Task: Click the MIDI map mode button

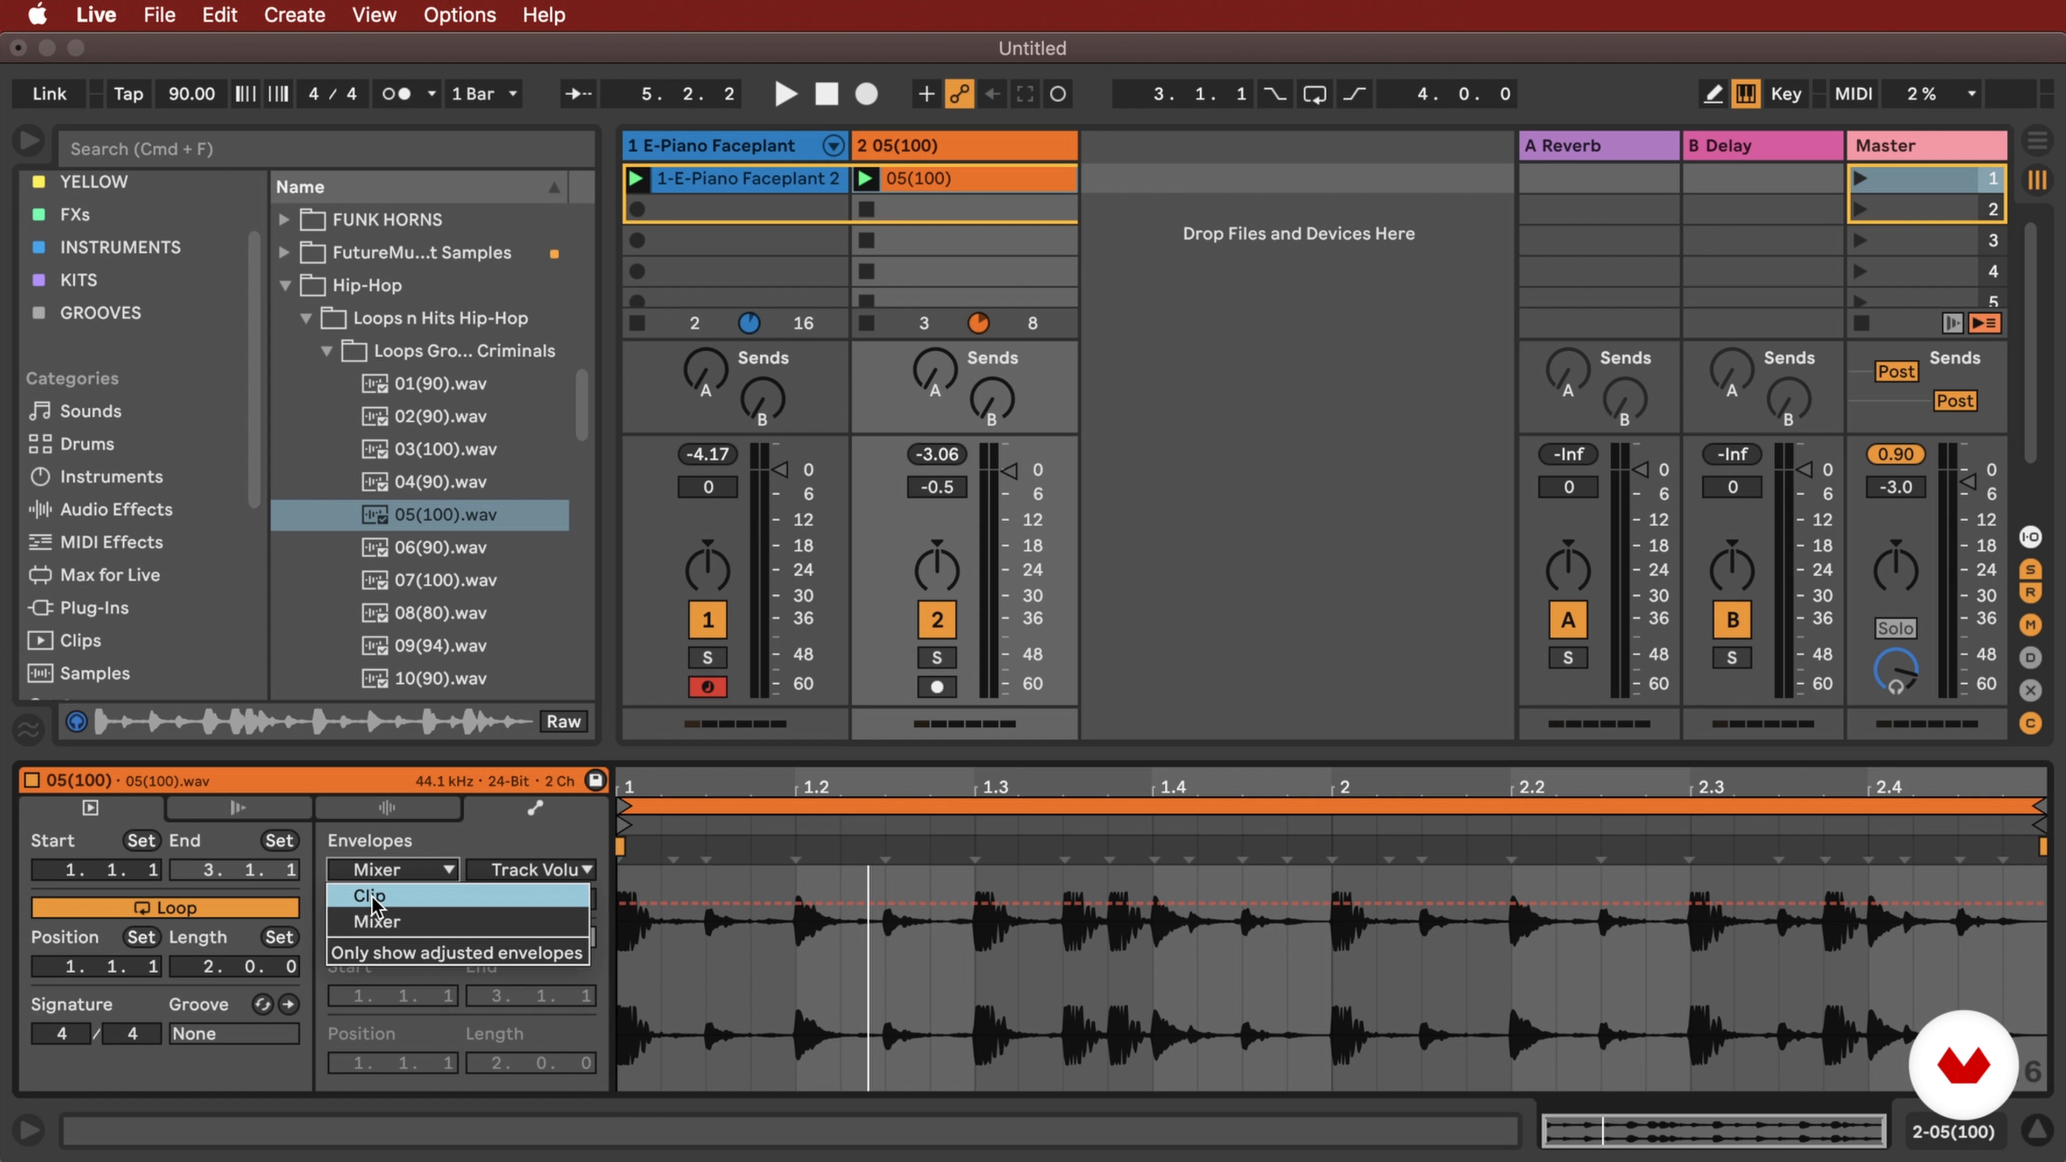Action: [1854, 94]
